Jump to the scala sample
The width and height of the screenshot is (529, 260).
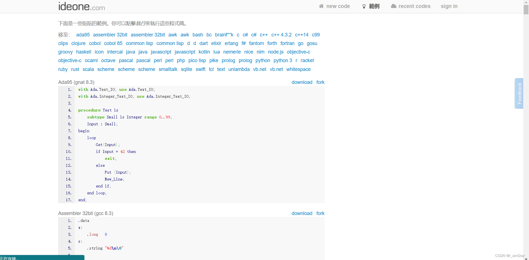(88, 69)
